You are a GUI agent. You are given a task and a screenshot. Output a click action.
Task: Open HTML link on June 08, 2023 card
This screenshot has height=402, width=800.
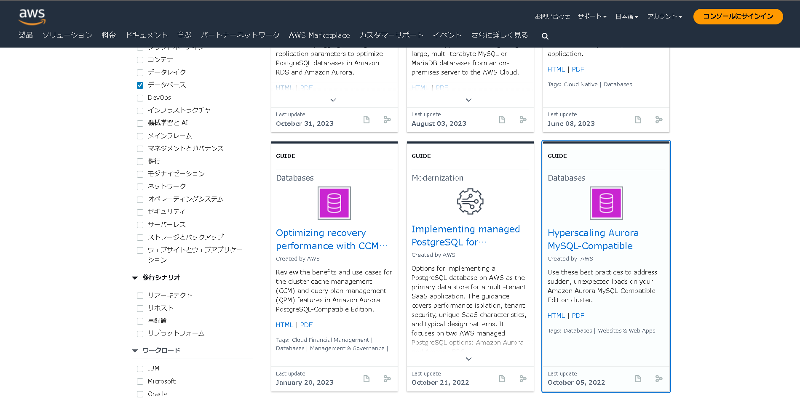556,69
